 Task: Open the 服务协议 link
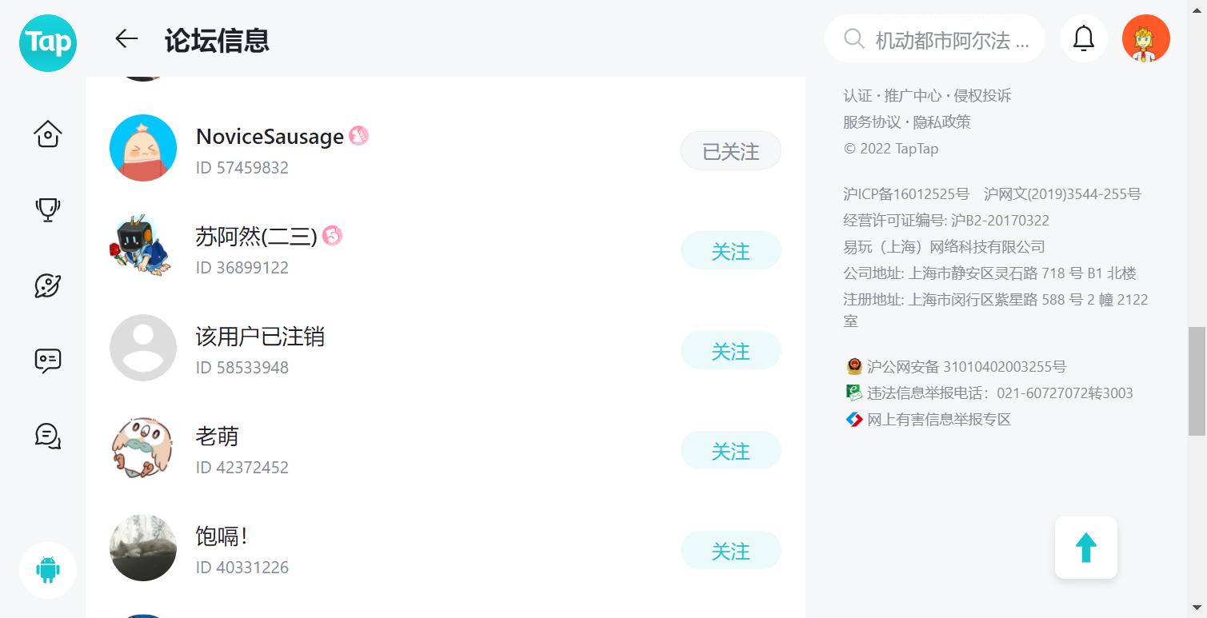pyautogui.click(x=872, y=122)
